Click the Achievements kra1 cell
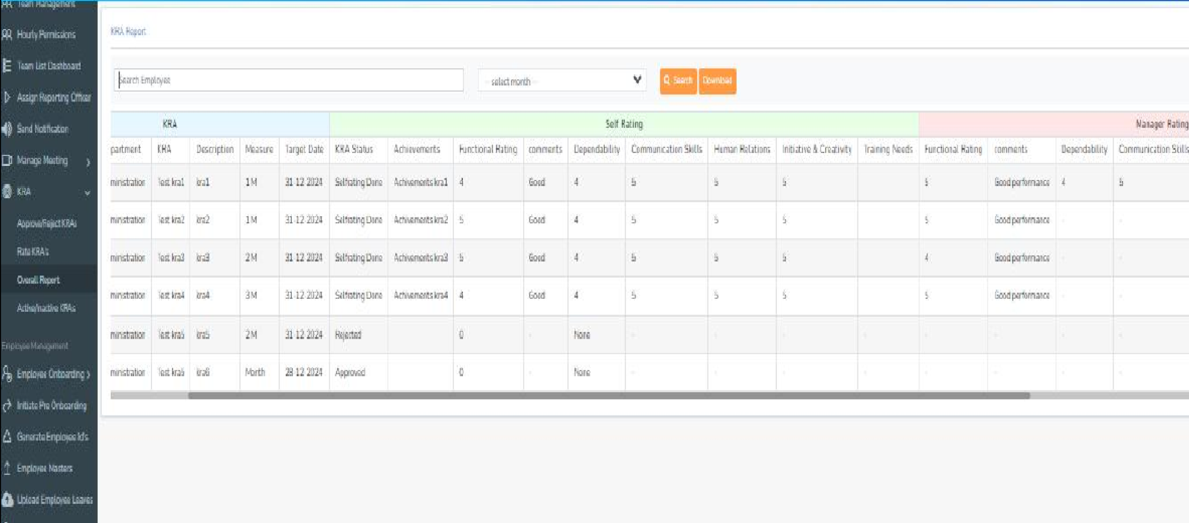1189x523 pixels. click(420, 183)
